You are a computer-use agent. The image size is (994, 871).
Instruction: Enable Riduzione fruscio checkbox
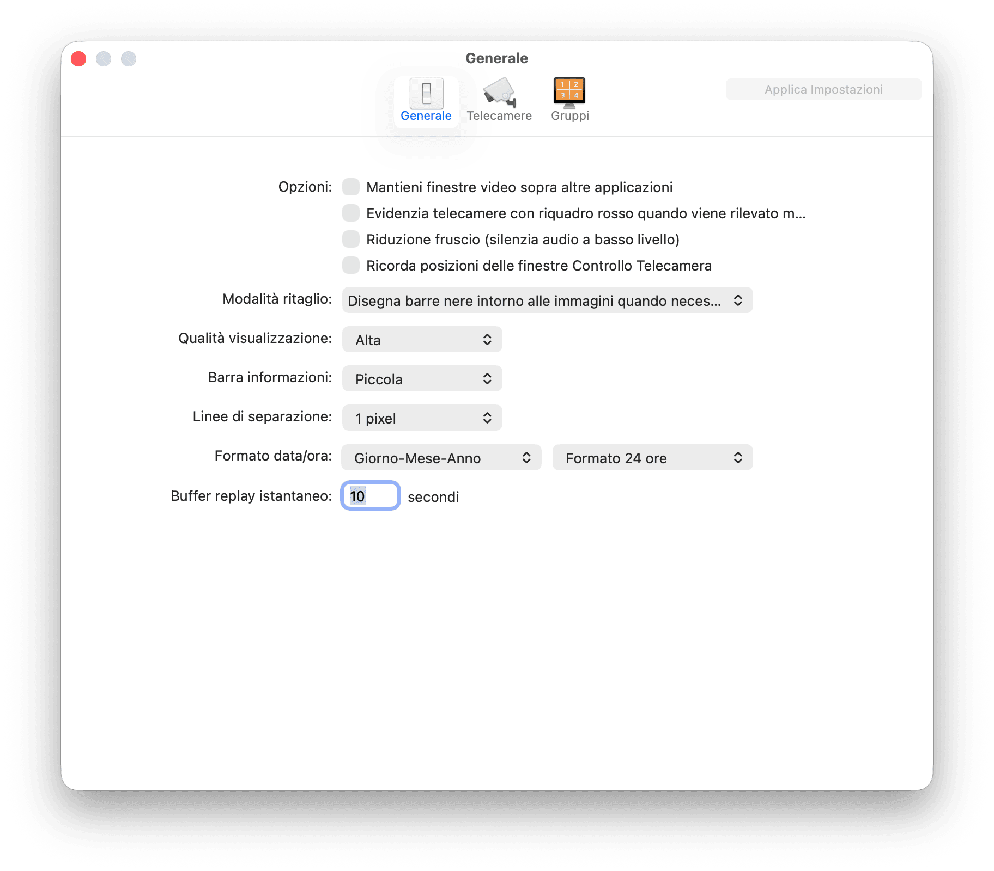351,239
